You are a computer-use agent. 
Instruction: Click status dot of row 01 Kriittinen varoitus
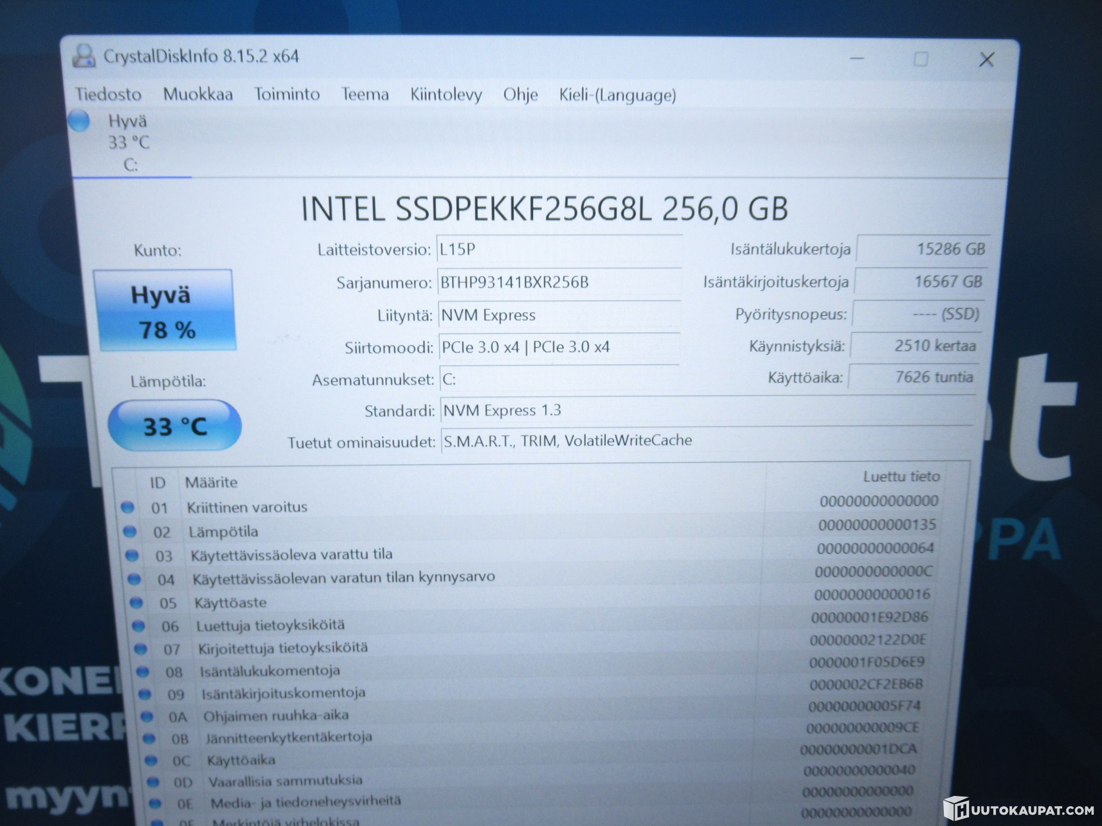pos(128,507)
